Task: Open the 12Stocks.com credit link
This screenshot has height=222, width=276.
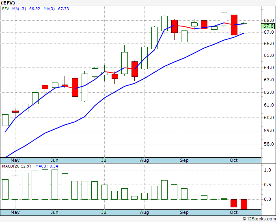Action: click(259, 219)
